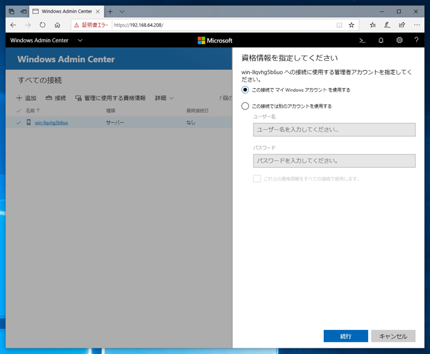Open the browser settings and more menu
Viewport: 430px width, 354px height.
(417, 25)
